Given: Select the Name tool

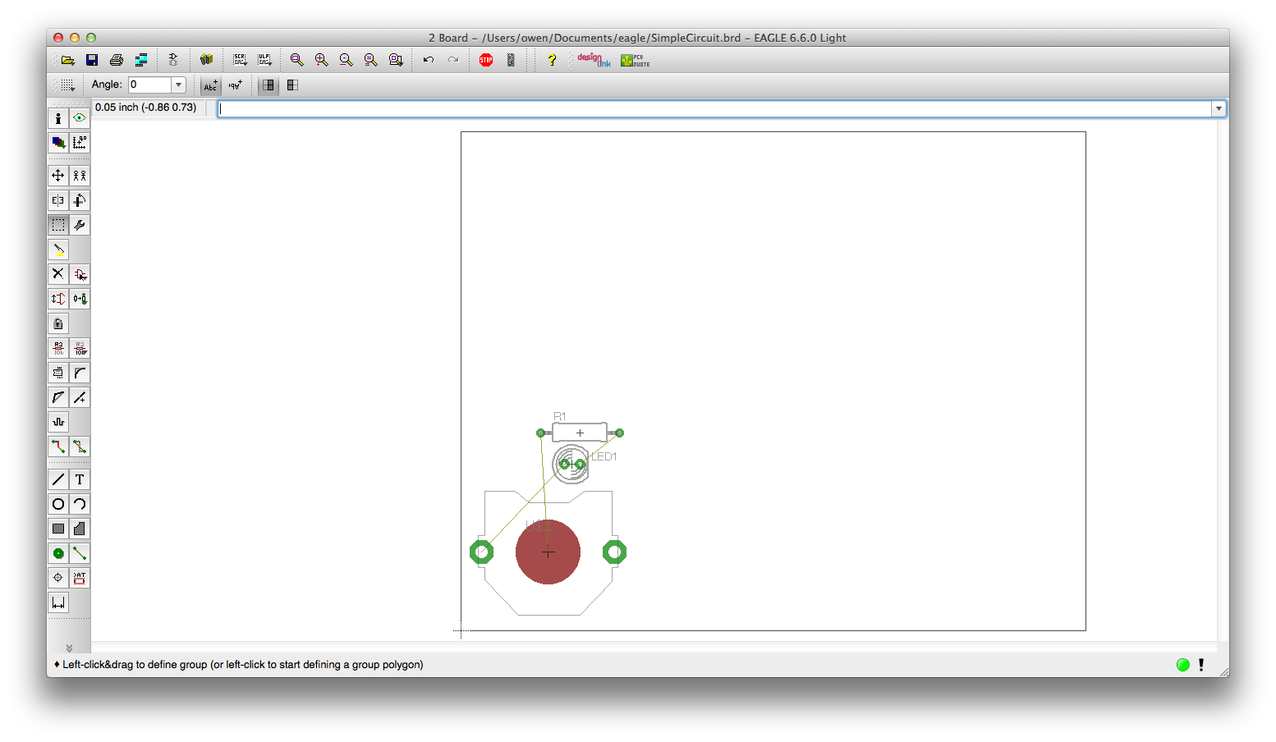Looking at the screenshot, I should tap(58, 348).
